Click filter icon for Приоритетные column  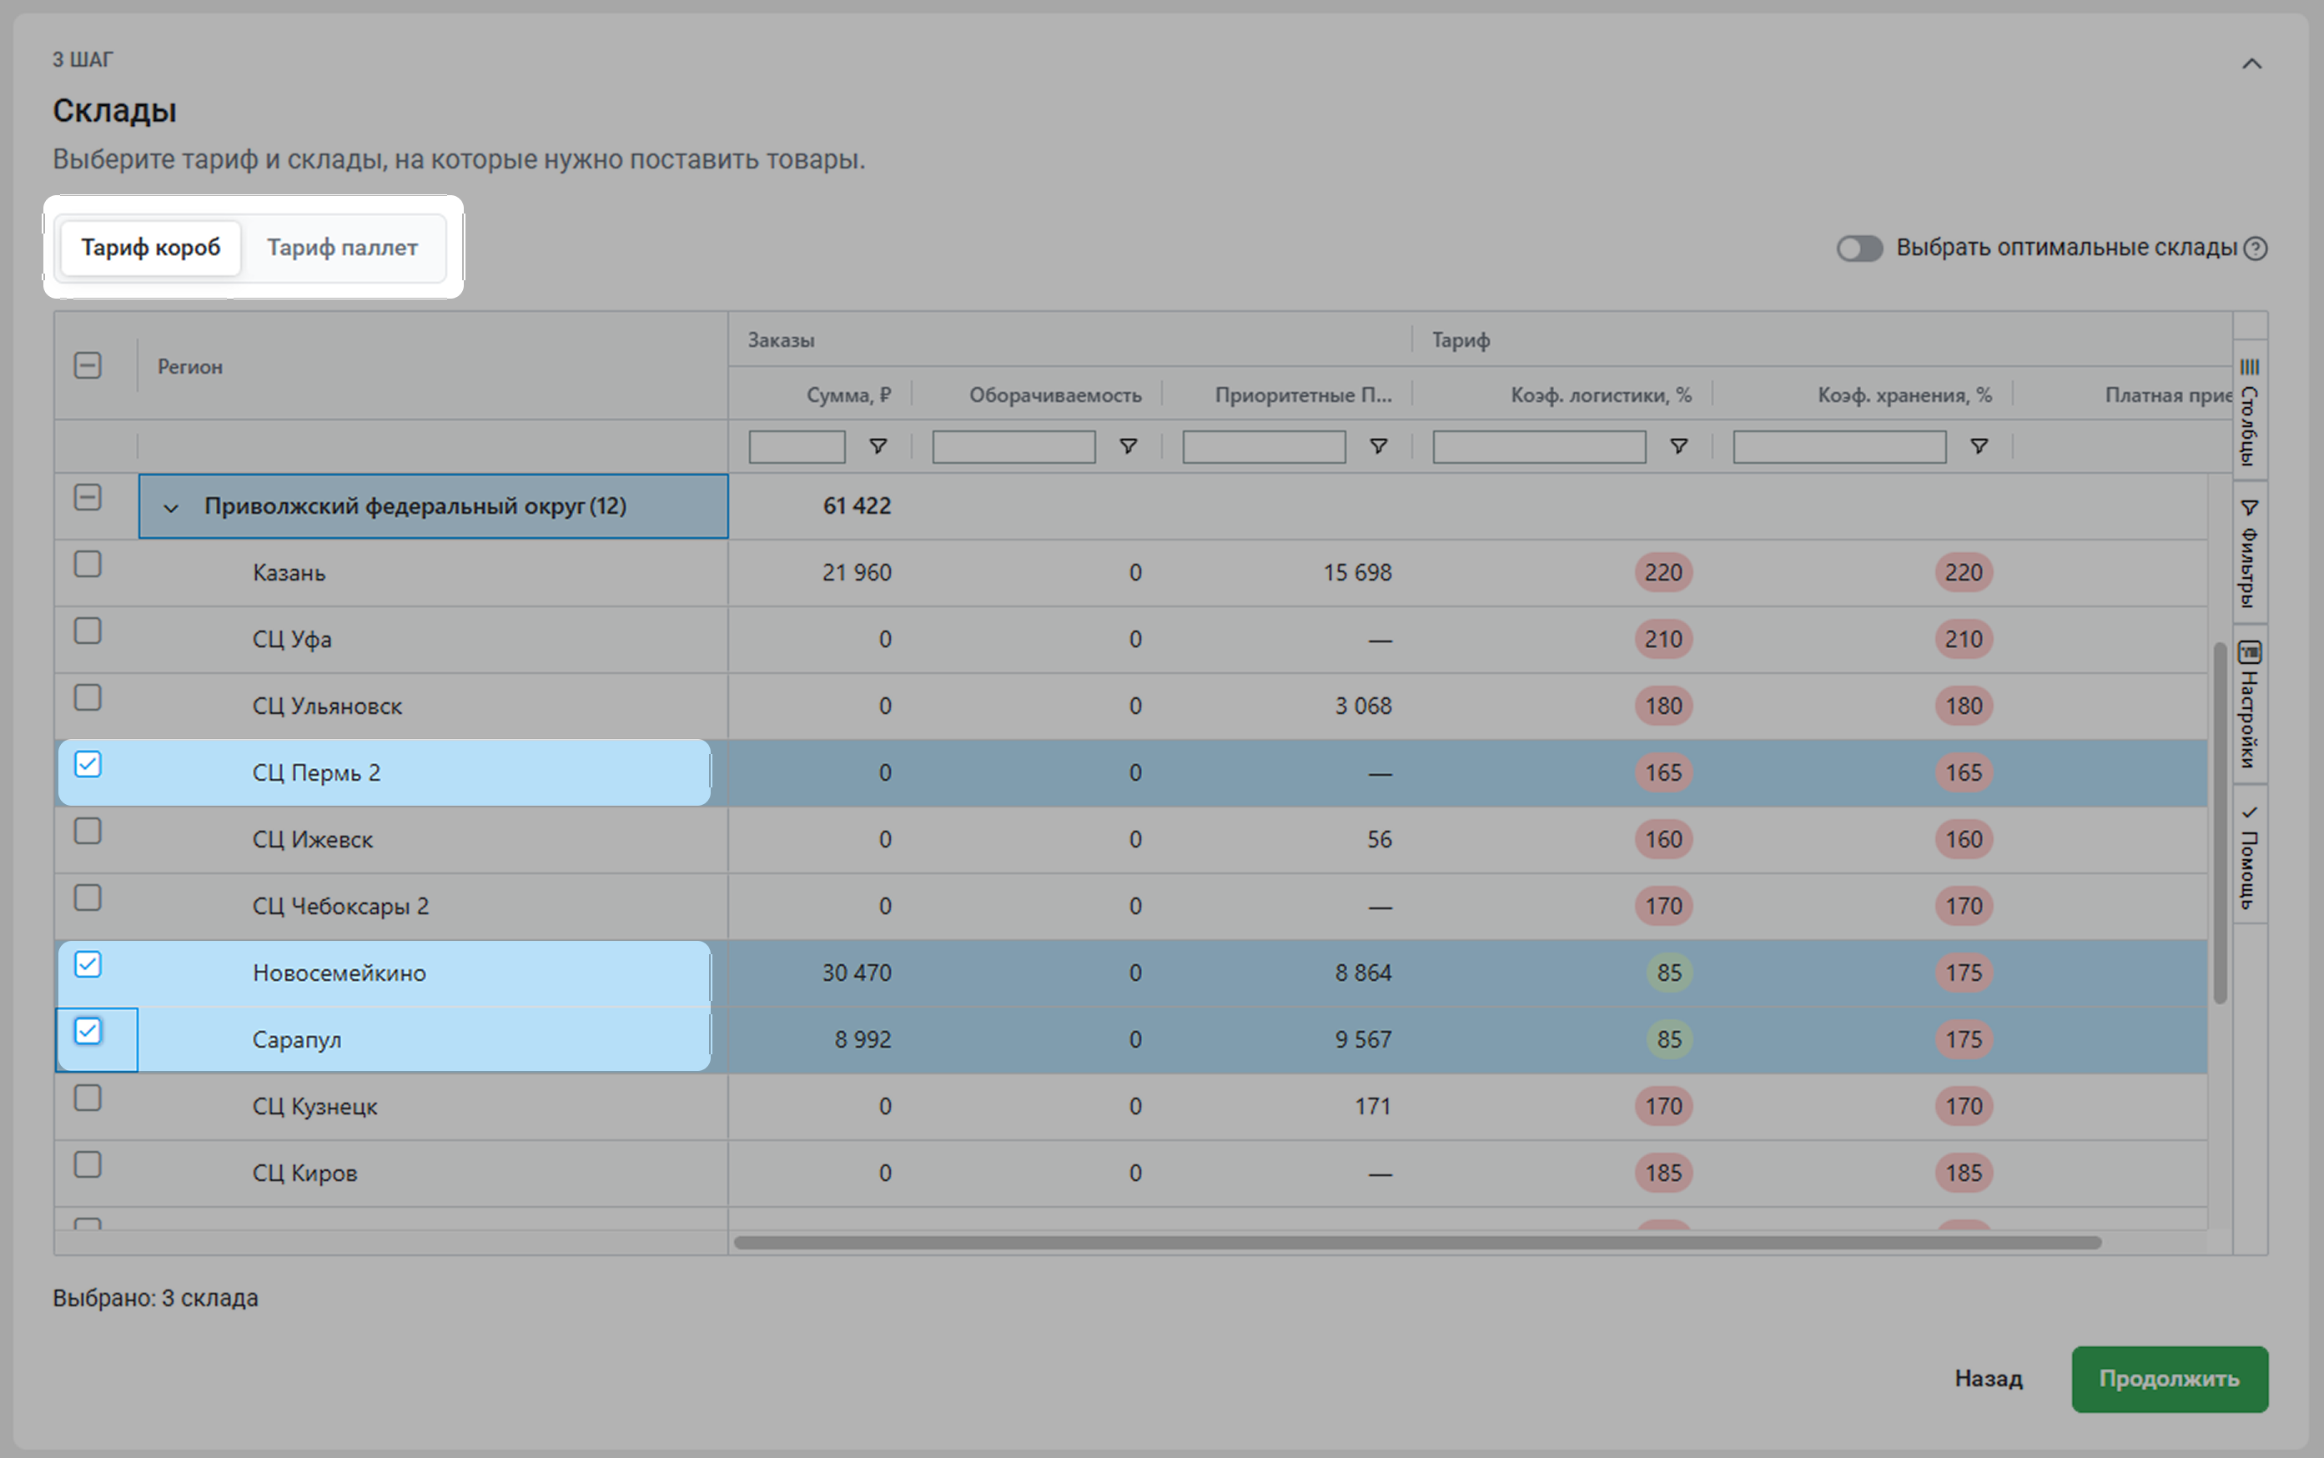click(1378, 446)
